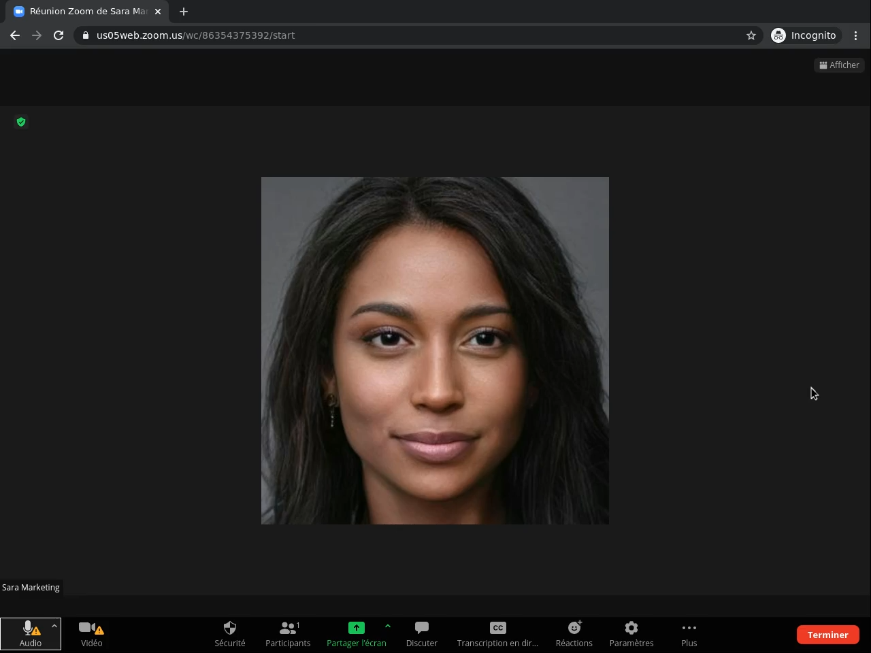Open the Afficher view options
The height and width of the screenshot is (653, 871).
click(839, 65)
